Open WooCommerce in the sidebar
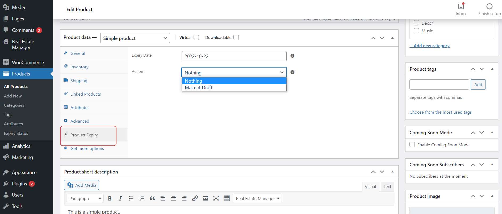The width and height of the screenshot is (502, 214). (27, 62)
